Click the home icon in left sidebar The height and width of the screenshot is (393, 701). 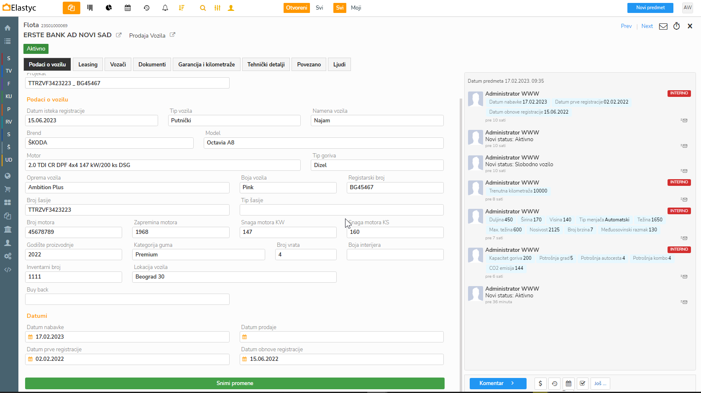click(8, 28)
